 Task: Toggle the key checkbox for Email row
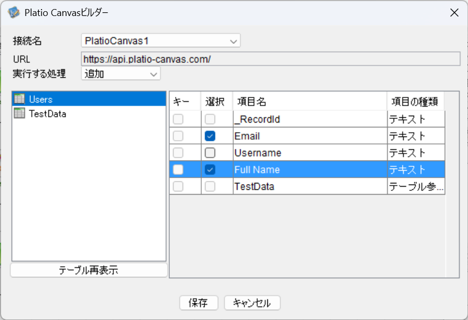[178, 136]
